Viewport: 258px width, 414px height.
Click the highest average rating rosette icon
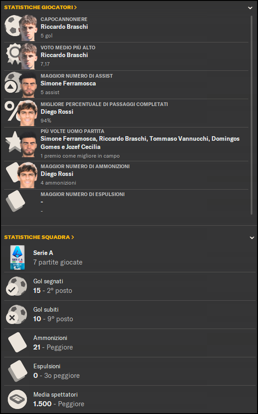point(13,54)
